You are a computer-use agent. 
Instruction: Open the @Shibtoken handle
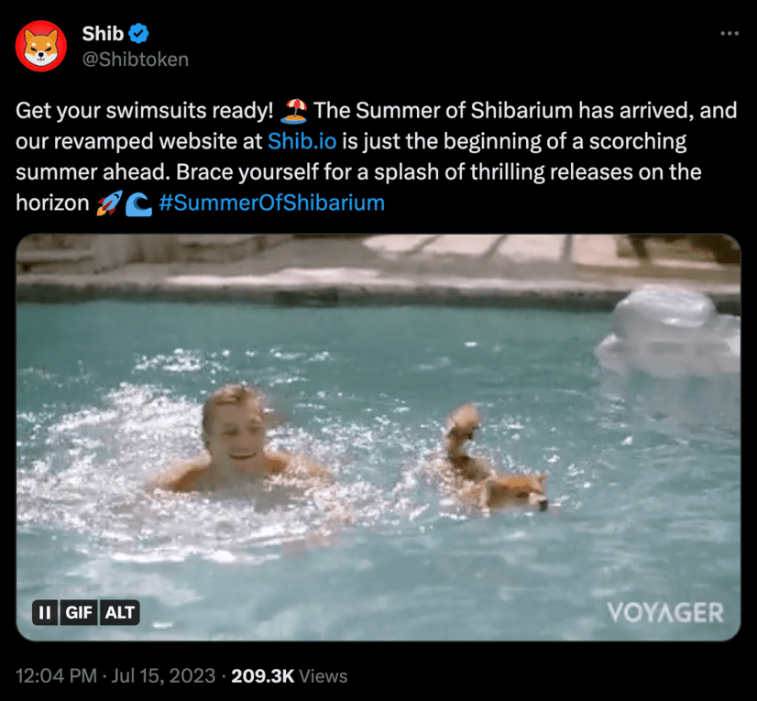click(x=136, y=60)
